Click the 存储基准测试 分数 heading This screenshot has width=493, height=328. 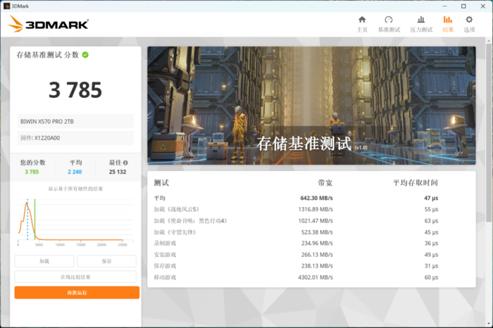tap(47, 55)
